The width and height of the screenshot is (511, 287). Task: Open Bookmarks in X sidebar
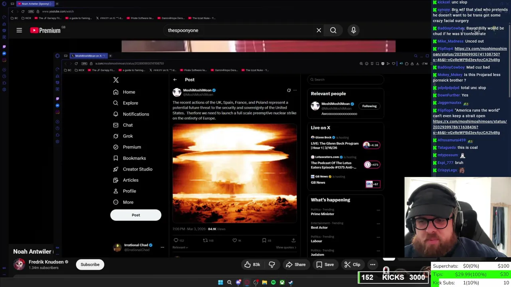tap(129, 158)
